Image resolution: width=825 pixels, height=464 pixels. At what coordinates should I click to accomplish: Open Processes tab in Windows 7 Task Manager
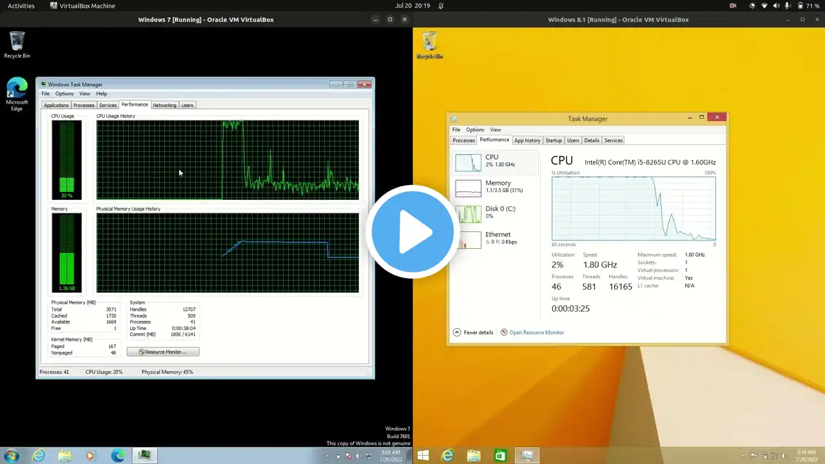(84, 105)
